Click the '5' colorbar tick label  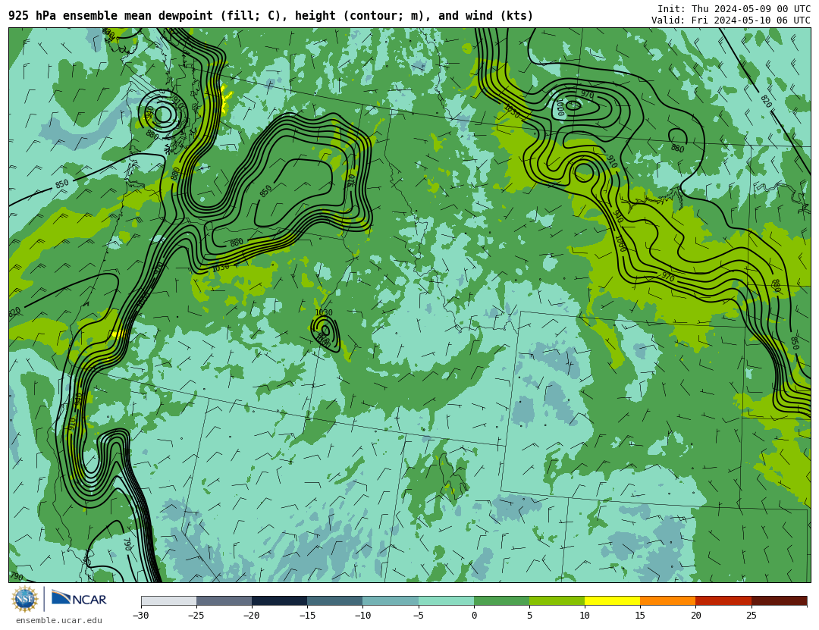click(x=529, y=616)
